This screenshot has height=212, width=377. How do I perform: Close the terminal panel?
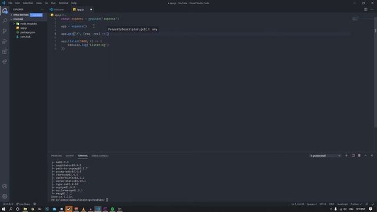372,155
